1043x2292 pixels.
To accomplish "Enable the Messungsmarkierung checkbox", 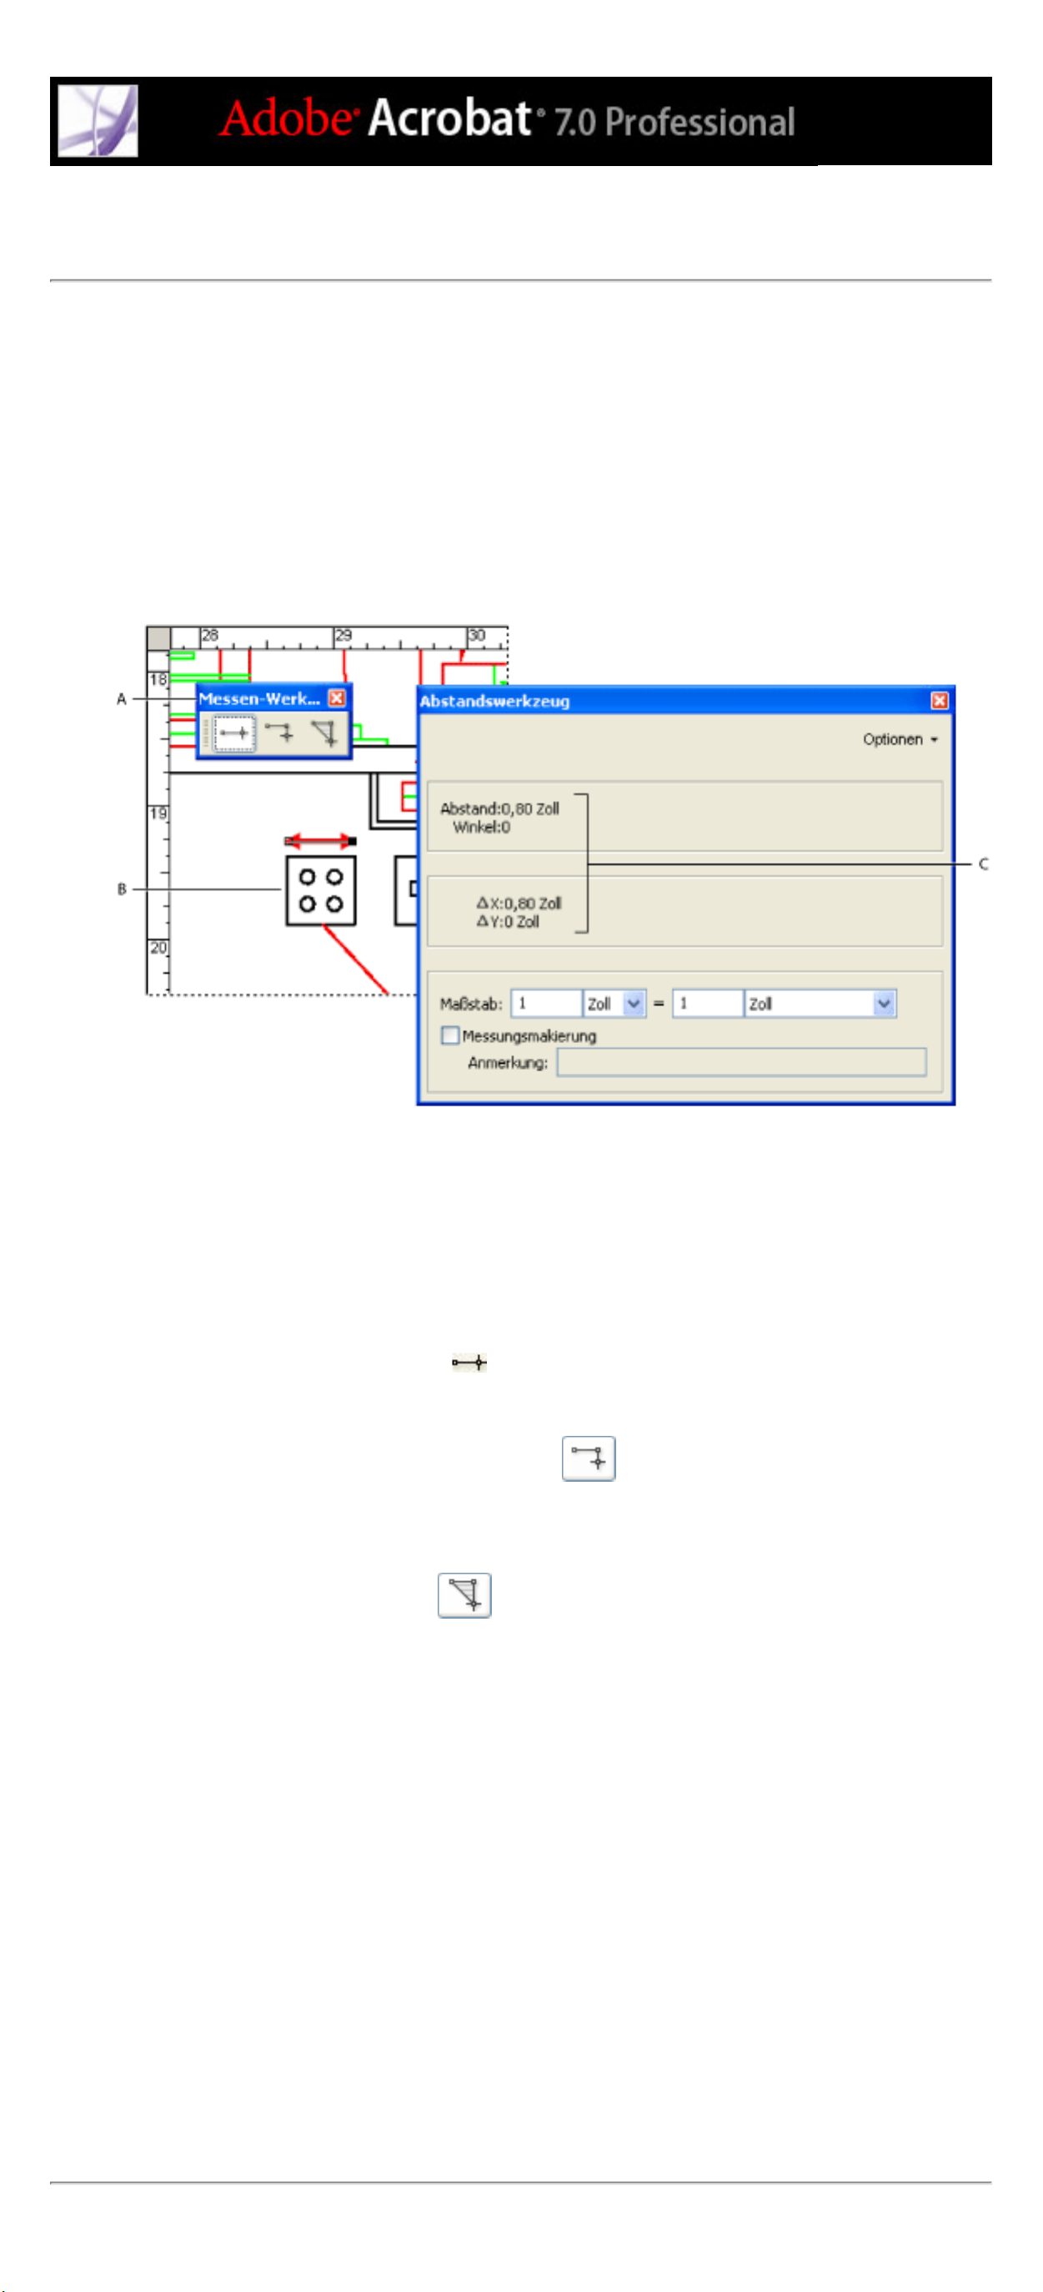I will (450, 1035).
